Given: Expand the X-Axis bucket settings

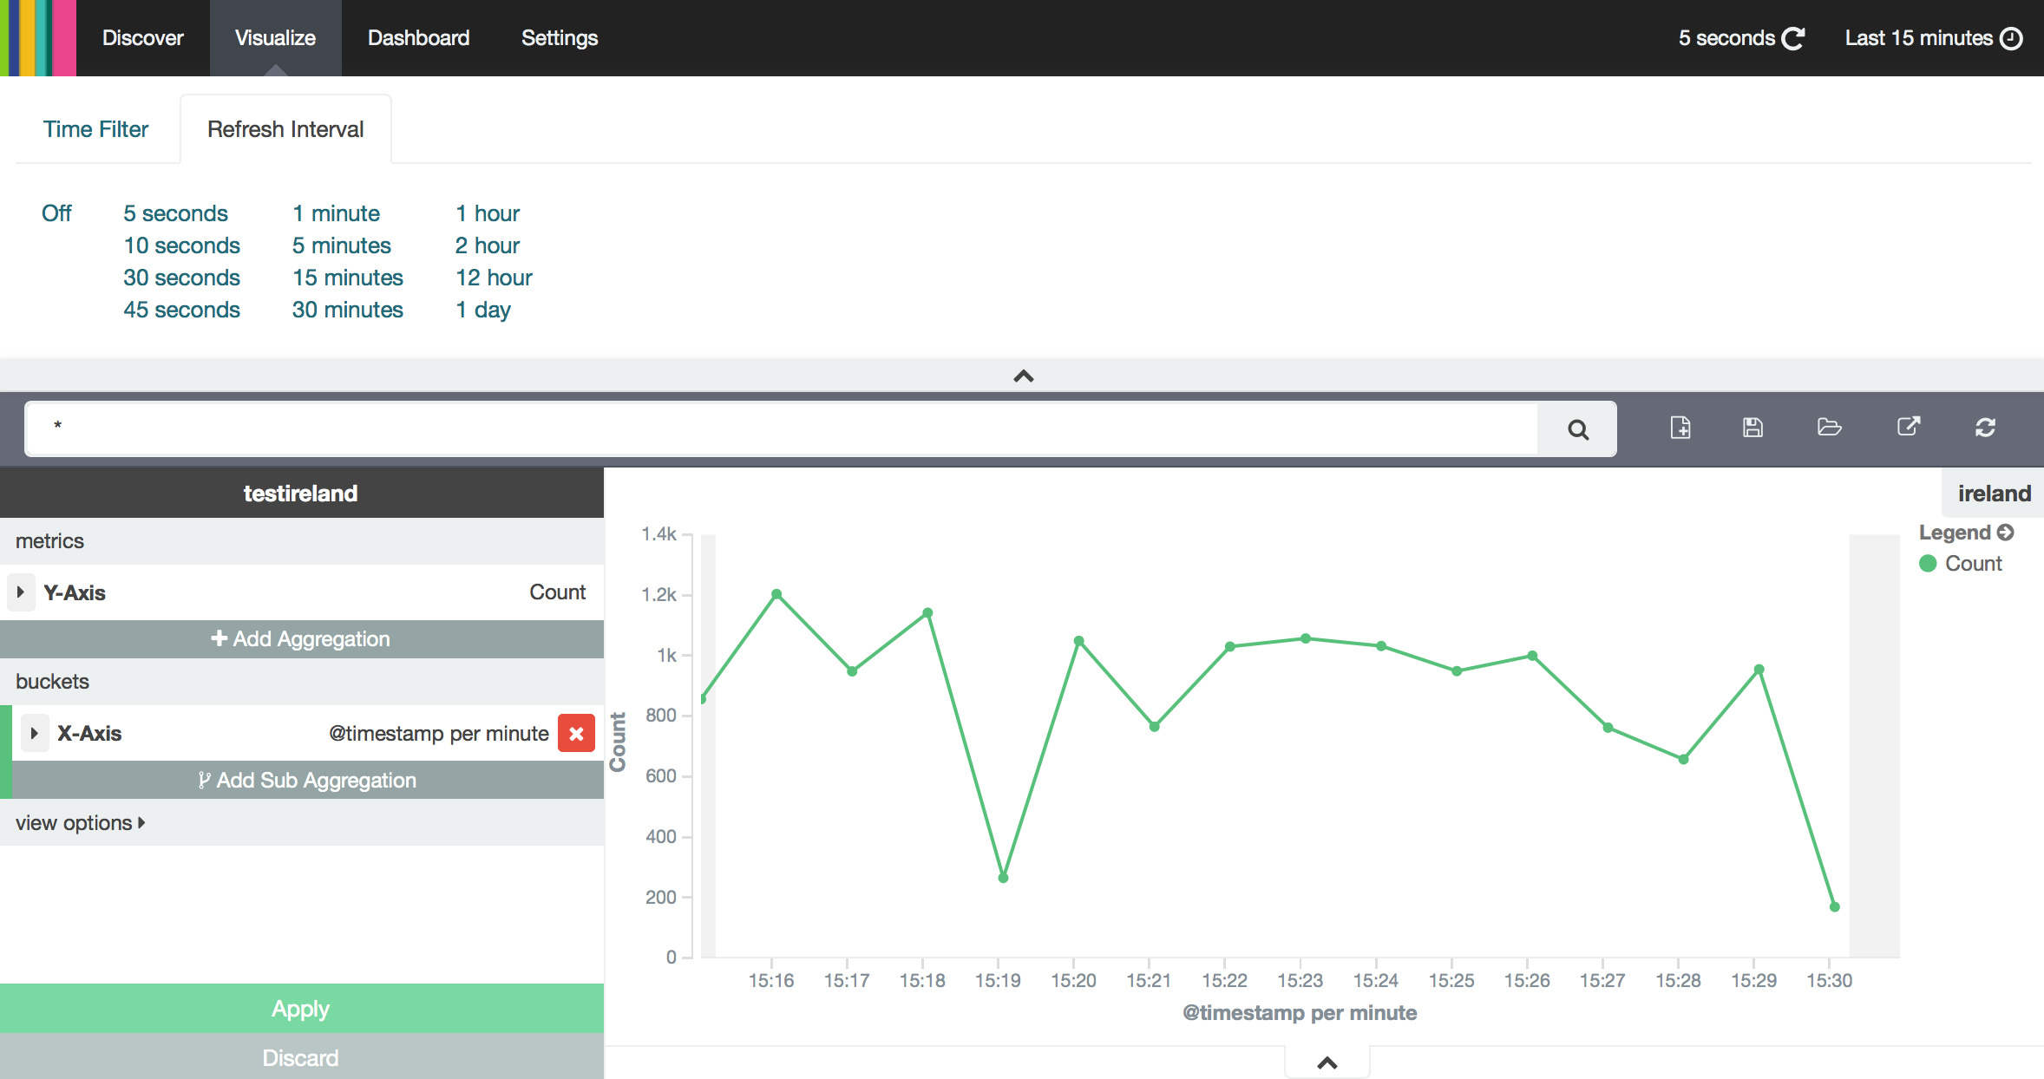Looking at the screenshot, I should pyautogui.click(x=35, y=733).
